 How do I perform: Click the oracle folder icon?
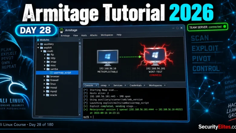48,95
